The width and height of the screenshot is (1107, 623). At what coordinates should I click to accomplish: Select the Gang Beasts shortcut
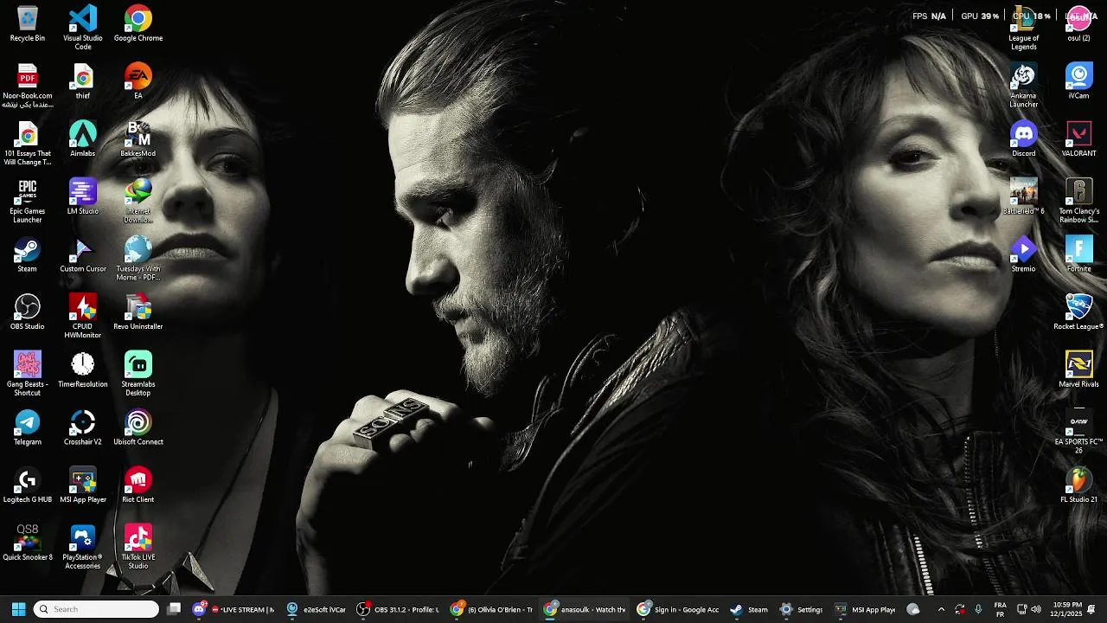[x=28, y=374]
